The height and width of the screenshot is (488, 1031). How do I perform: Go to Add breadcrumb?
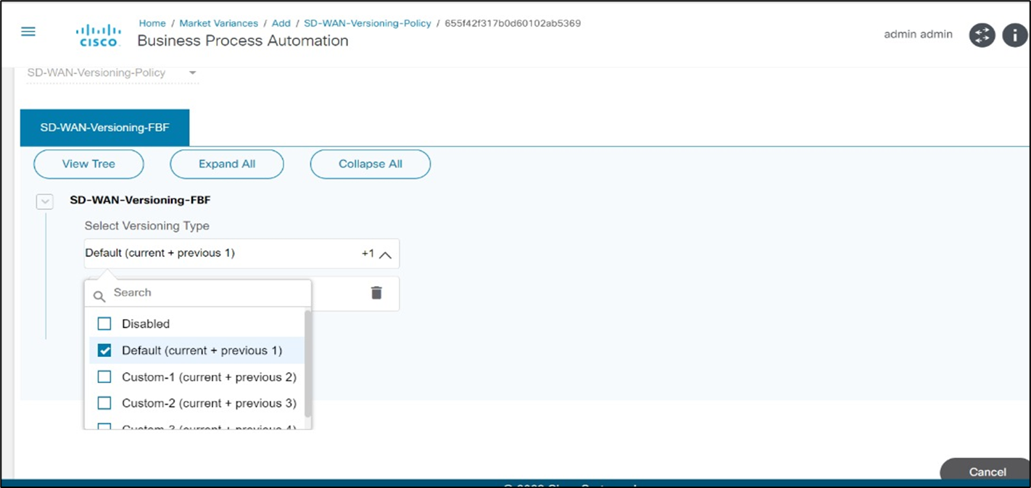(x=281, y=23)
